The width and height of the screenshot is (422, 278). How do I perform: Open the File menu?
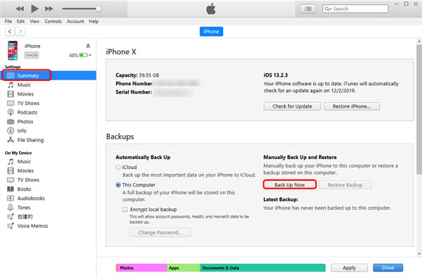click(x=8, y=21)
